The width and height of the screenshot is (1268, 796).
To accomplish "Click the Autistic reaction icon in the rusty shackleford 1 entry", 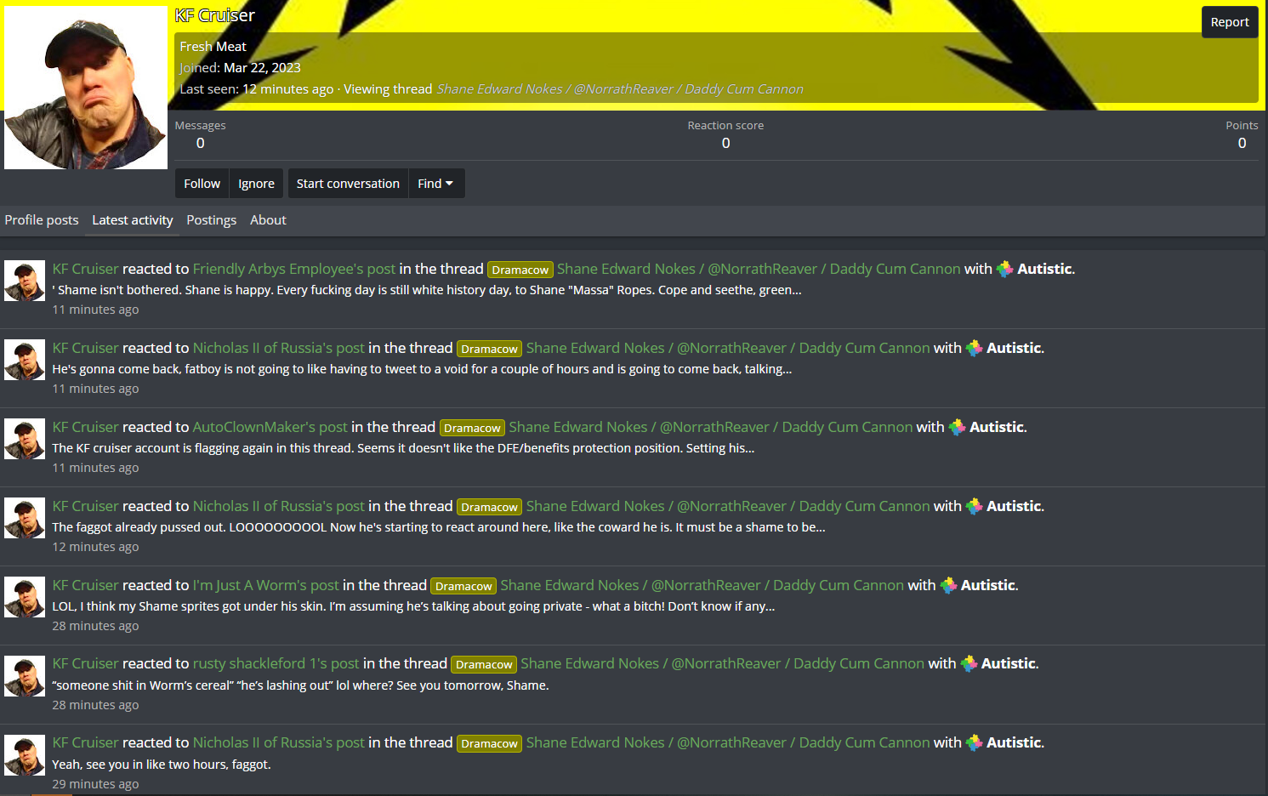I will [969, 663].
